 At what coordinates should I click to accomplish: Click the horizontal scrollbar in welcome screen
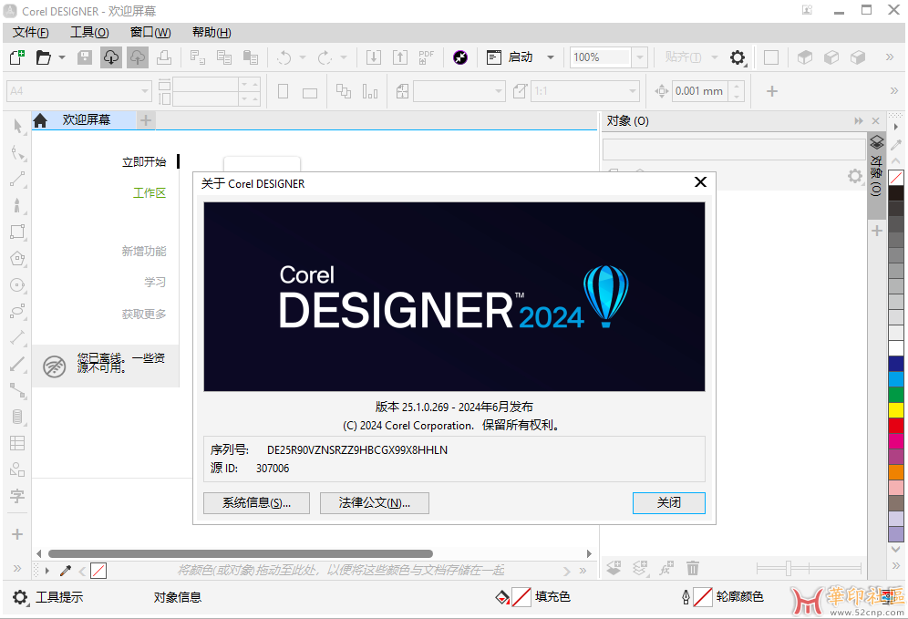pyautogui.click(x=241, y=553)
